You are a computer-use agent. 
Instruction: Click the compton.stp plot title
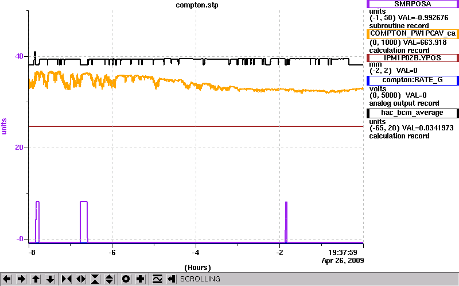click(x=197, y=5)
